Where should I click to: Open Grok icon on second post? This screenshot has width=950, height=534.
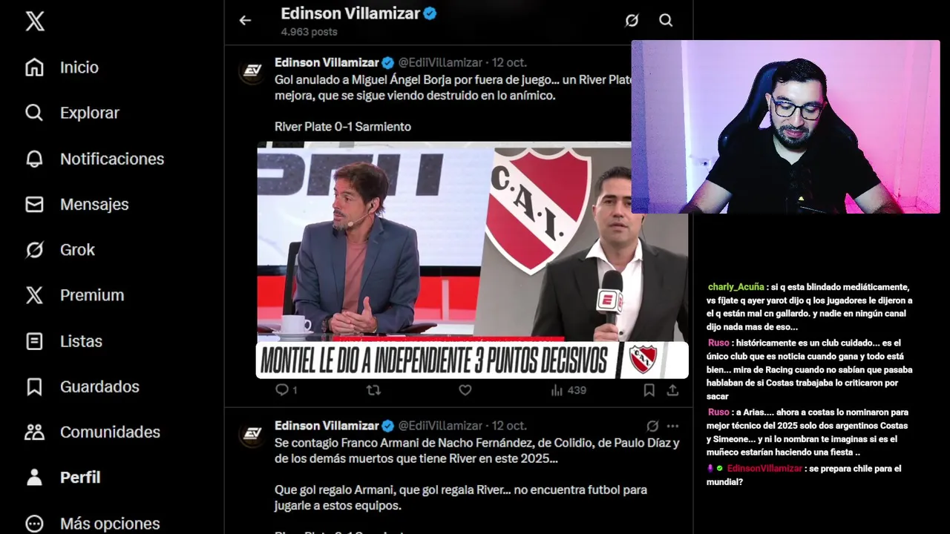(652, 426)
